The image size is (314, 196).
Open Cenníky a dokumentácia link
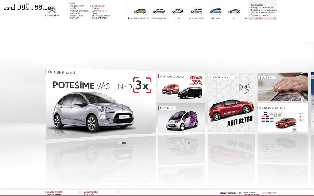pyautogui.click(x=262, y=13)
